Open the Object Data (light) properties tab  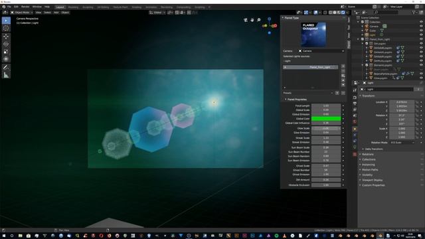355,147
